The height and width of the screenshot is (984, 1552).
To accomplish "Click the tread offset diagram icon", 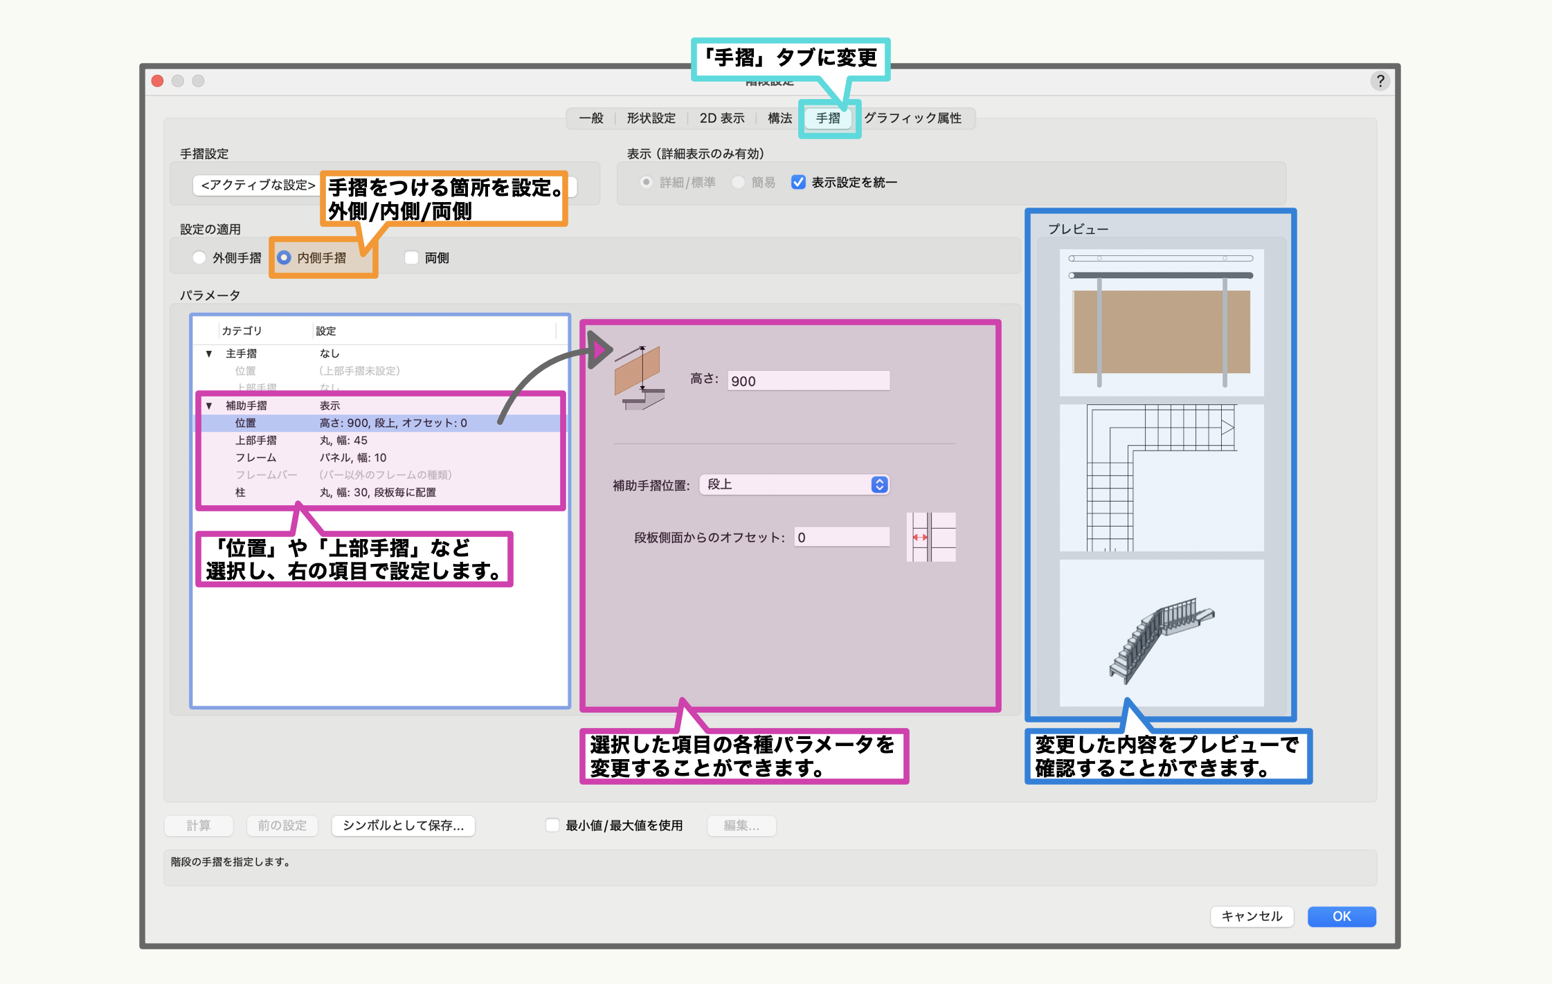I will tap(931, 537).
